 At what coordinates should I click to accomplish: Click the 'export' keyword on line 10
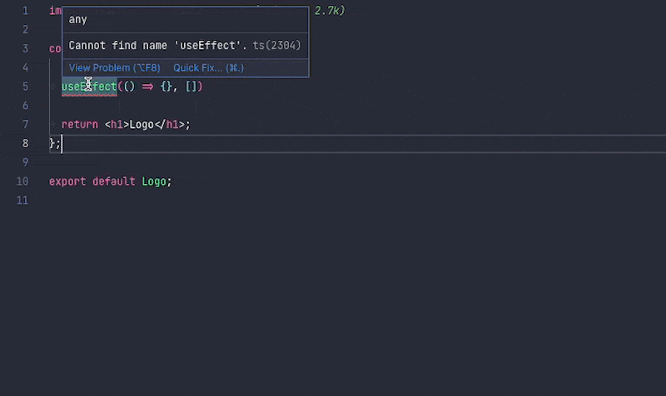tap(67, 181)
